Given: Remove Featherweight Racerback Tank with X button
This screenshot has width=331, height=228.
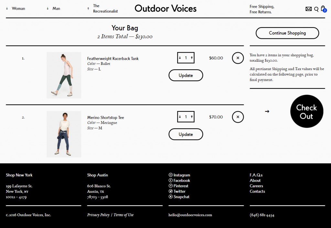Looking at the screenshot, I should 238,58.
